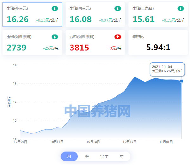Click the -0.15元/公斤 change text
This screenshot has width=190, height=165.
pyautogui.click(x=173, y=20)
